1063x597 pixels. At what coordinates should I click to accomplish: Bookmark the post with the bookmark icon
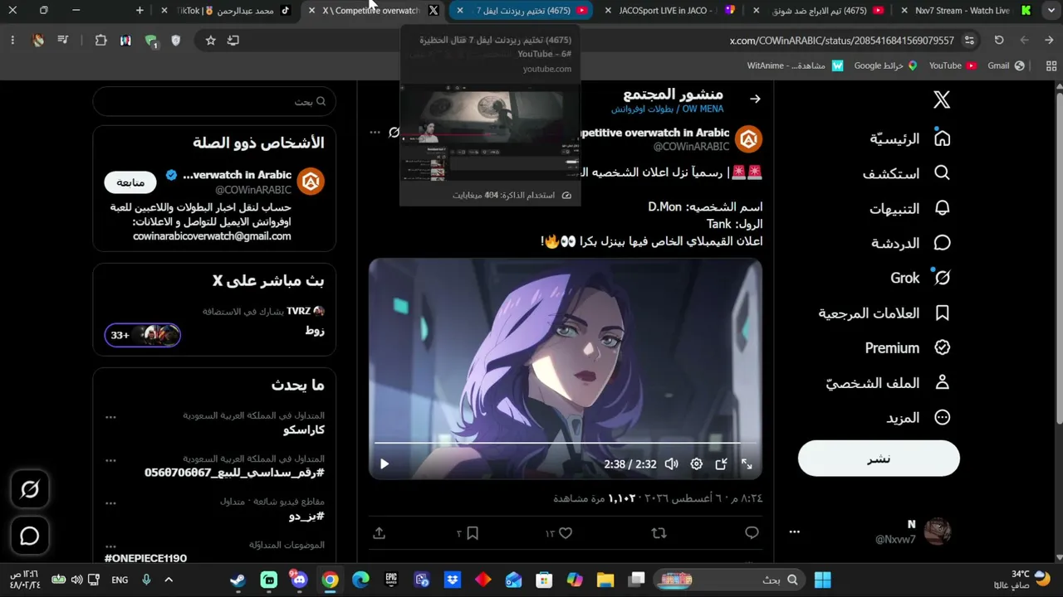pos(473,533)
